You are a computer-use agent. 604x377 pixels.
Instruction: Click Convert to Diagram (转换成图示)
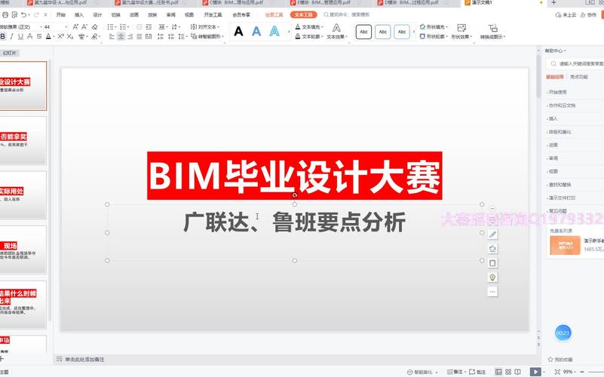point(492,32)
